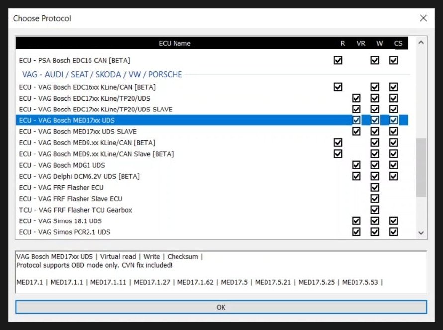Image resolution: width=443 pixels, height=330 pixels.
Task: Toggle R checkbox for MED9.xx KLine/CAN [BETA]
Action: [x=338, y=143]
